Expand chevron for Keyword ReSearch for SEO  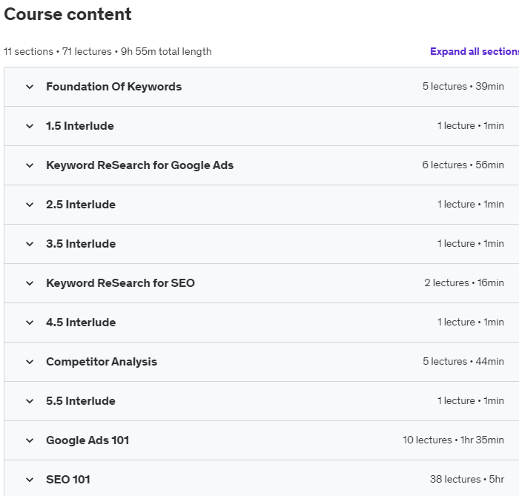pyautogui.click(x=30, y=283)
